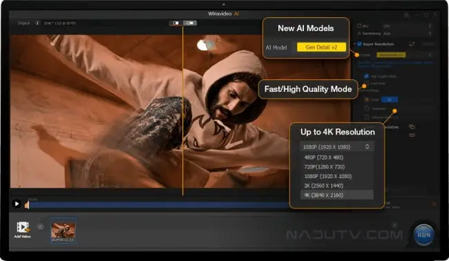Screen dimensions: 449x261
Task: Click the right arrow near the RUN button
Action: tap(394, 225)
